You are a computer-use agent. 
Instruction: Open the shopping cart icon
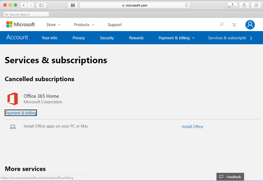pos(234,25)
